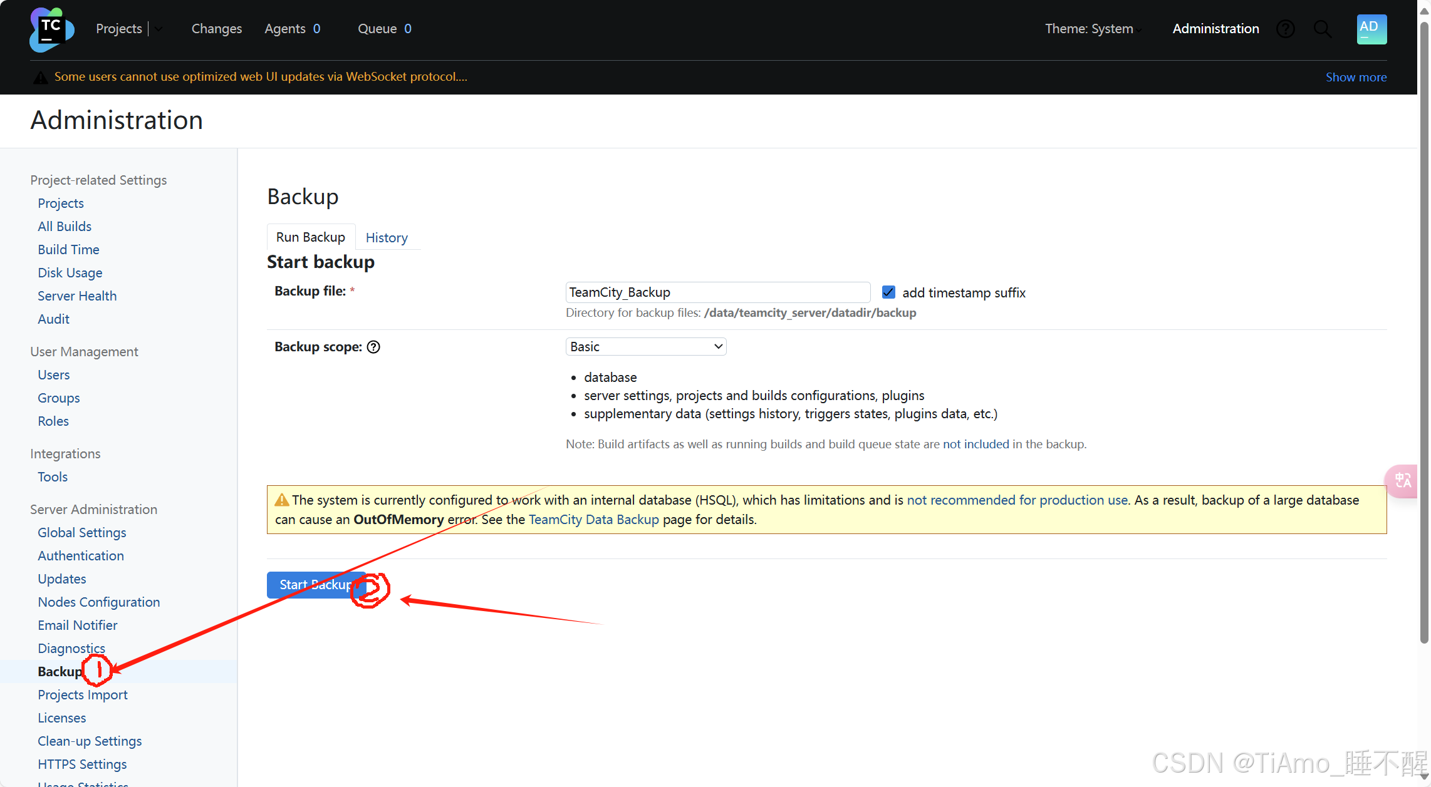
Task: Click the backup directory path text
Action: 809,312
